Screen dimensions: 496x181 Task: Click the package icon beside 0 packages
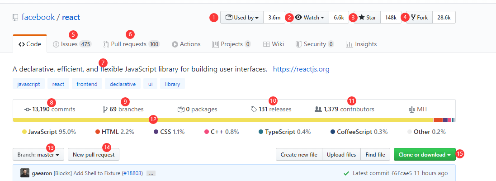pos(181,110)
